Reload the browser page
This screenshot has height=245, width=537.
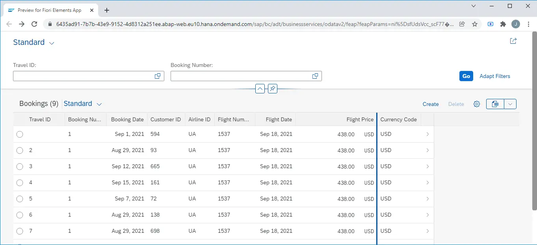34,24
